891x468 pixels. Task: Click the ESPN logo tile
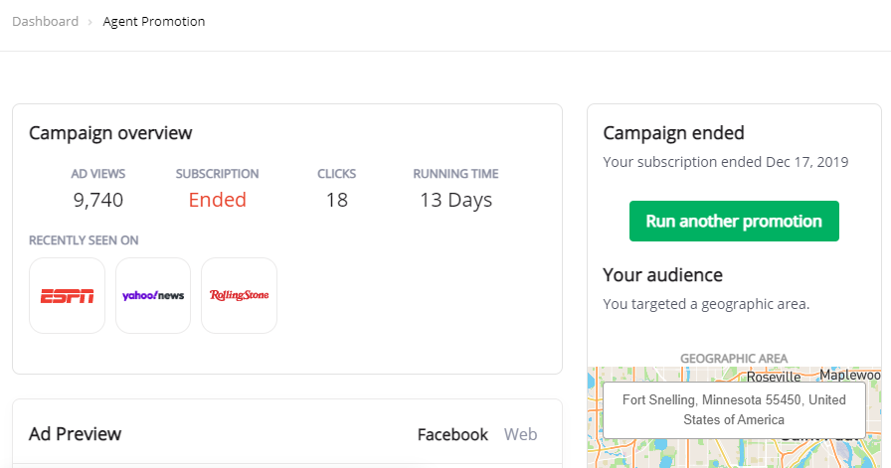tap(67, 295)
